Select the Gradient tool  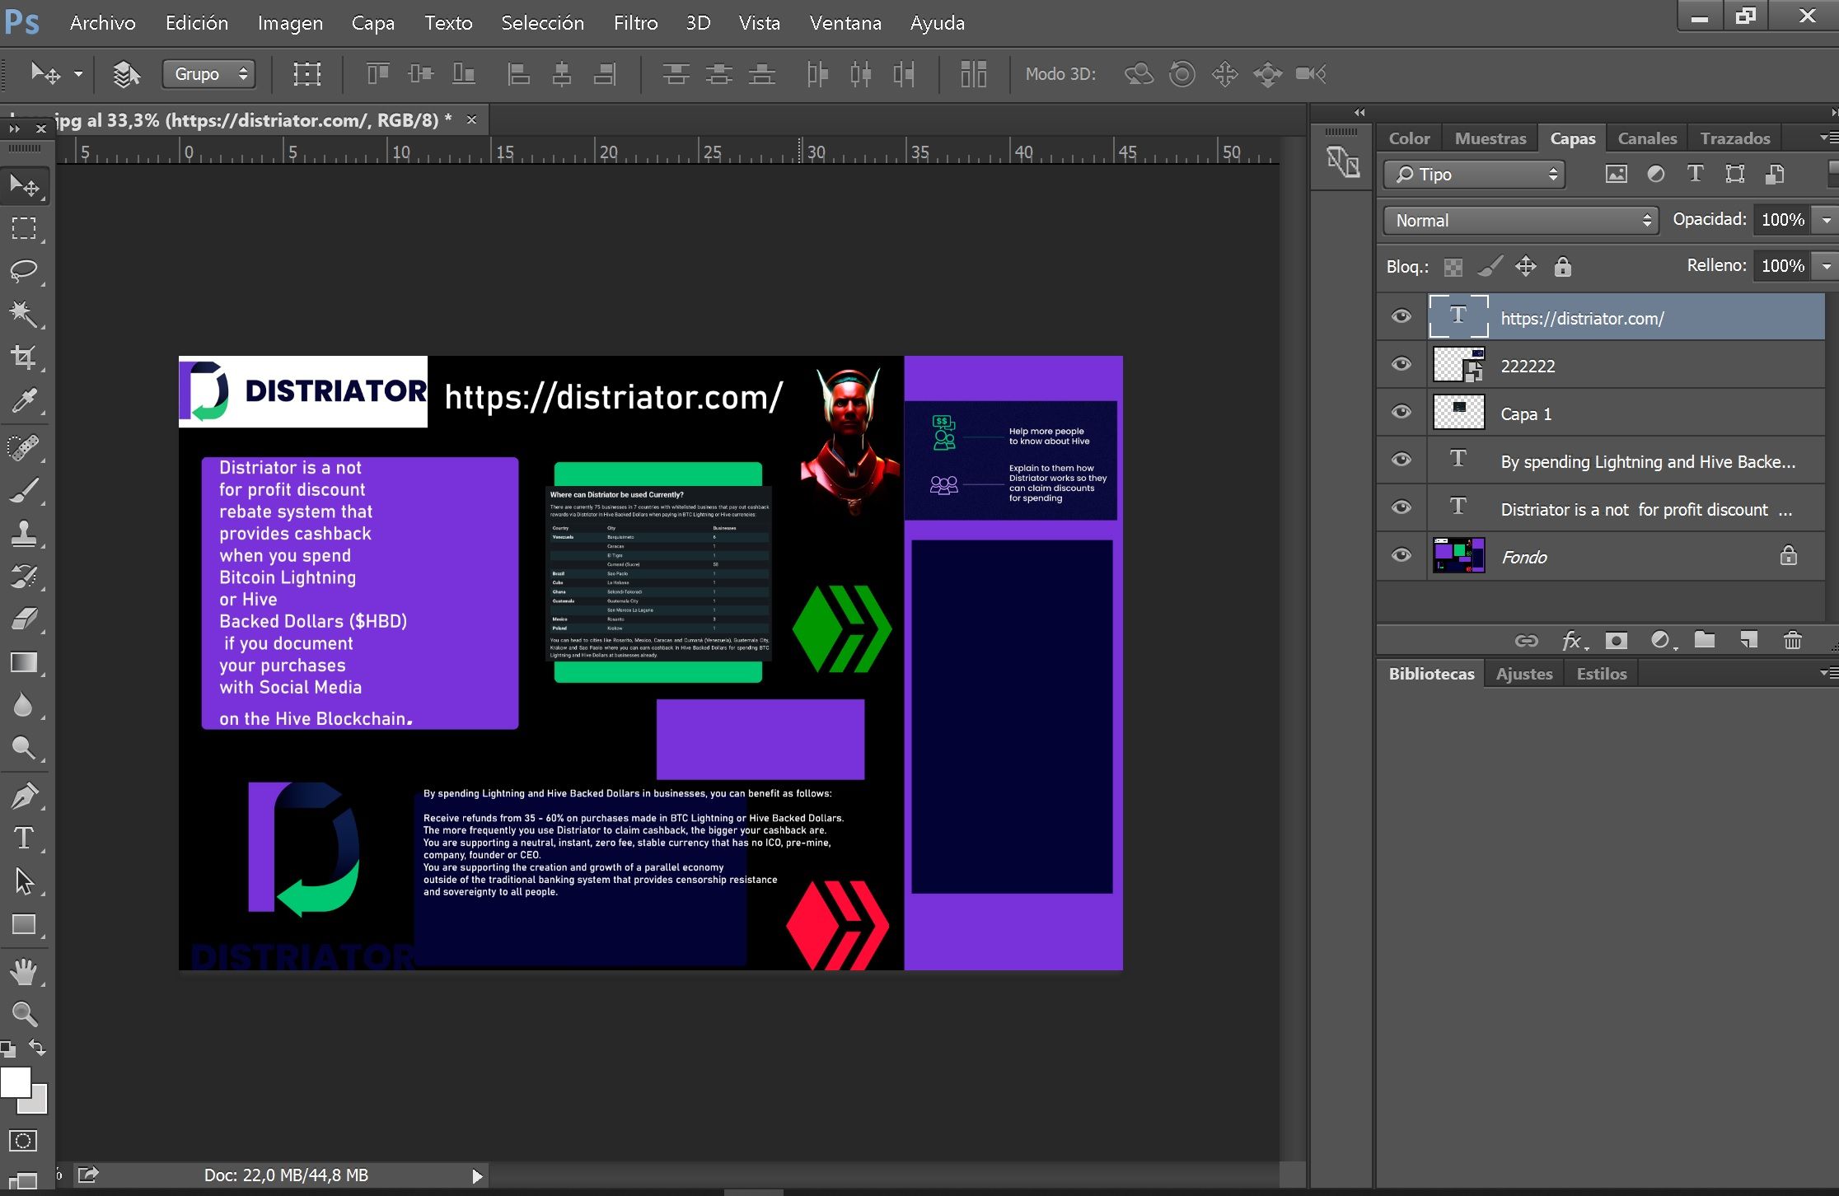[24, 662]
